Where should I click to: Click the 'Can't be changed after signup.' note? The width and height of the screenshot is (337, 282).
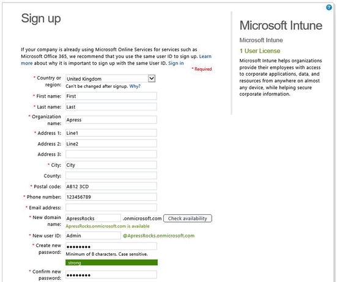(97, 86)
